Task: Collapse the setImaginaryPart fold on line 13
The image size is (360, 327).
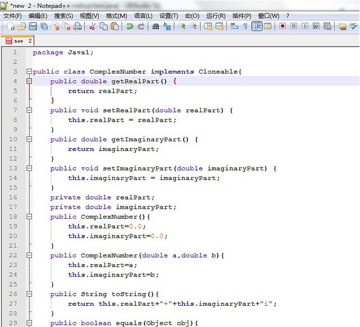Action: pyautogui.click(x=29, y=168)
